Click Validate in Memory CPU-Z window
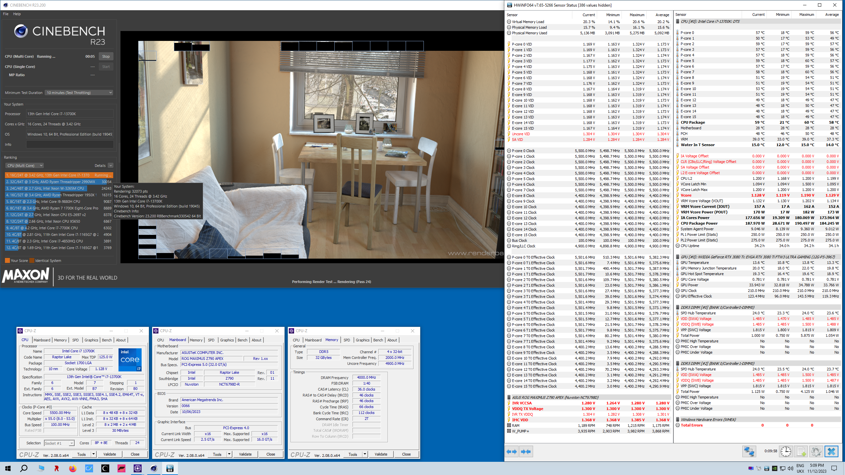This screenshot has width=845, height=475. click(x=381, y=454)
